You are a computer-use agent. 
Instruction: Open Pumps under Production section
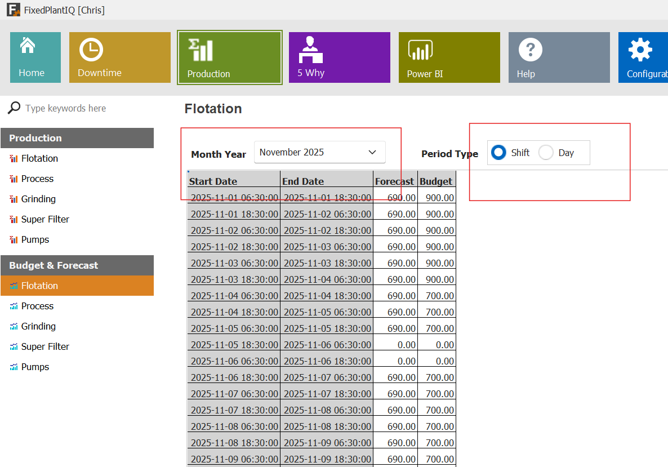coord(35,239)
